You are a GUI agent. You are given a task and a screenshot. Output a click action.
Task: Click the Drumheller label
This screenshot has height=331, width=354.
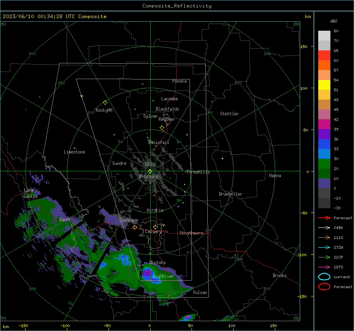(x=230, y=194)
